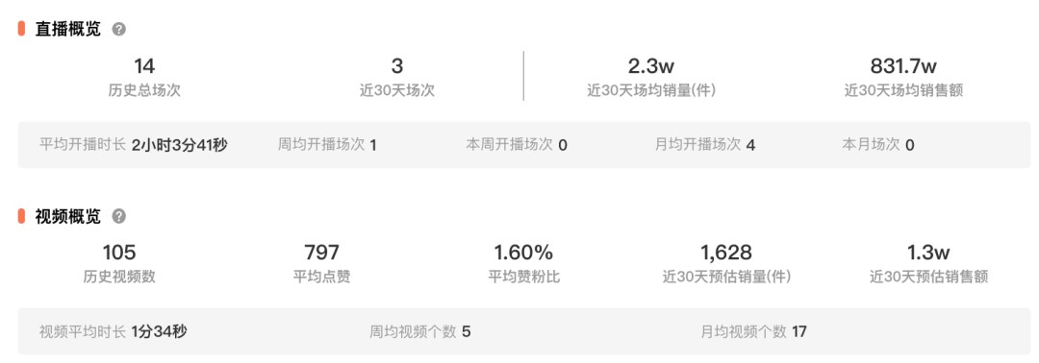The height and width of the screenshot is (363, 1039).
Task: Click the 平均赞粉比 value 1.60%
Action: [523, 253]
